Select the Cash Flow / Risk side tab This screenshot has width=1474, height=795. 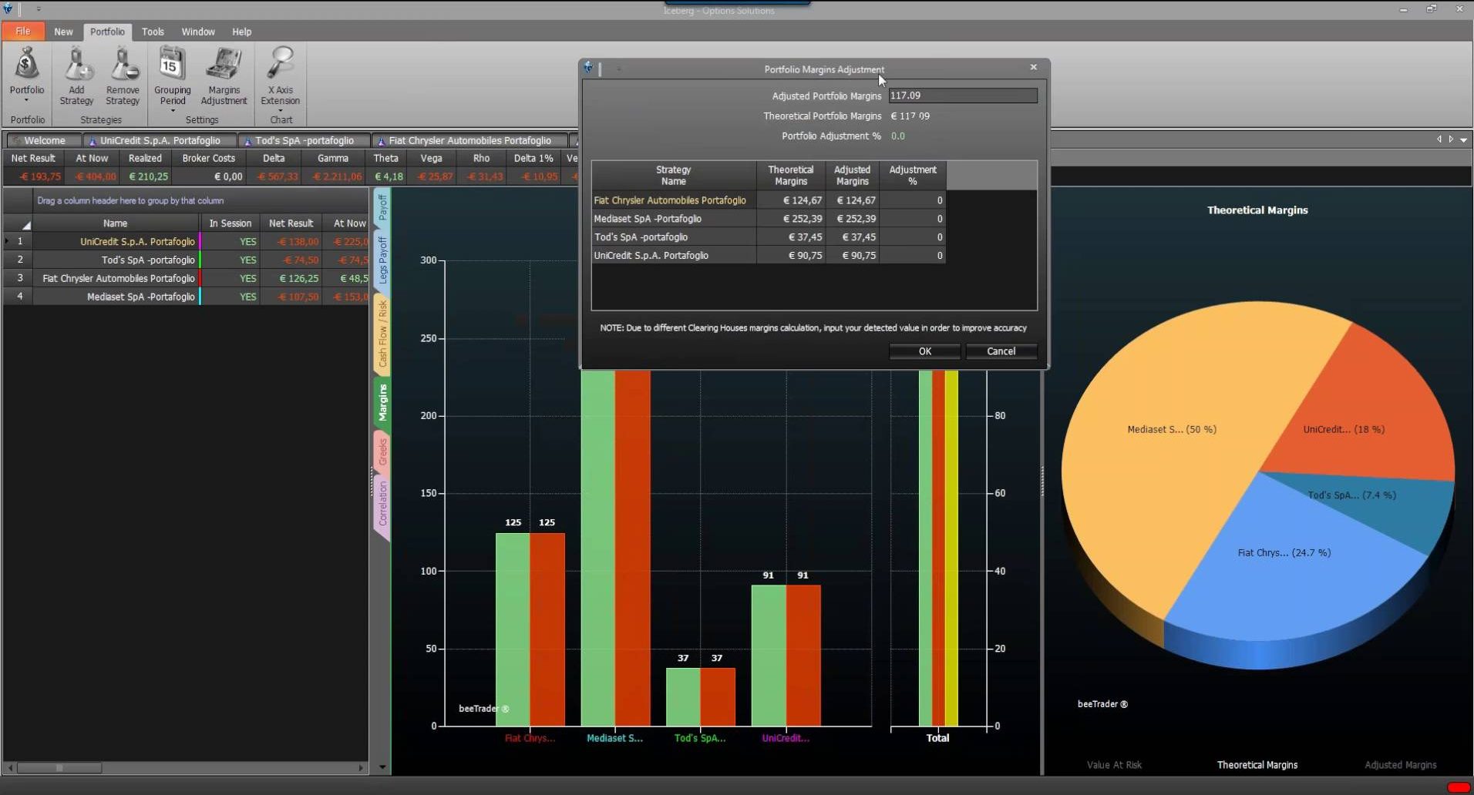(382, 334)
